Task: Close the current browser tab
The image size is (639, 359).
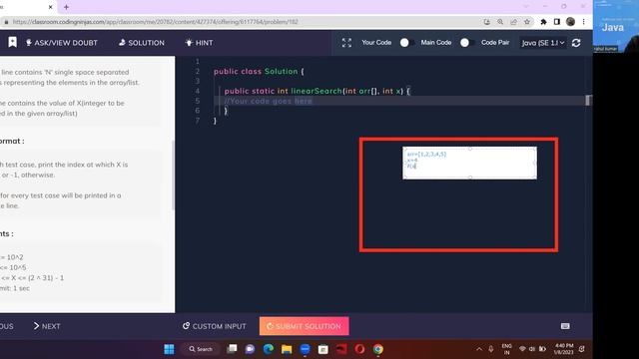Action: [x=51, y=7]
